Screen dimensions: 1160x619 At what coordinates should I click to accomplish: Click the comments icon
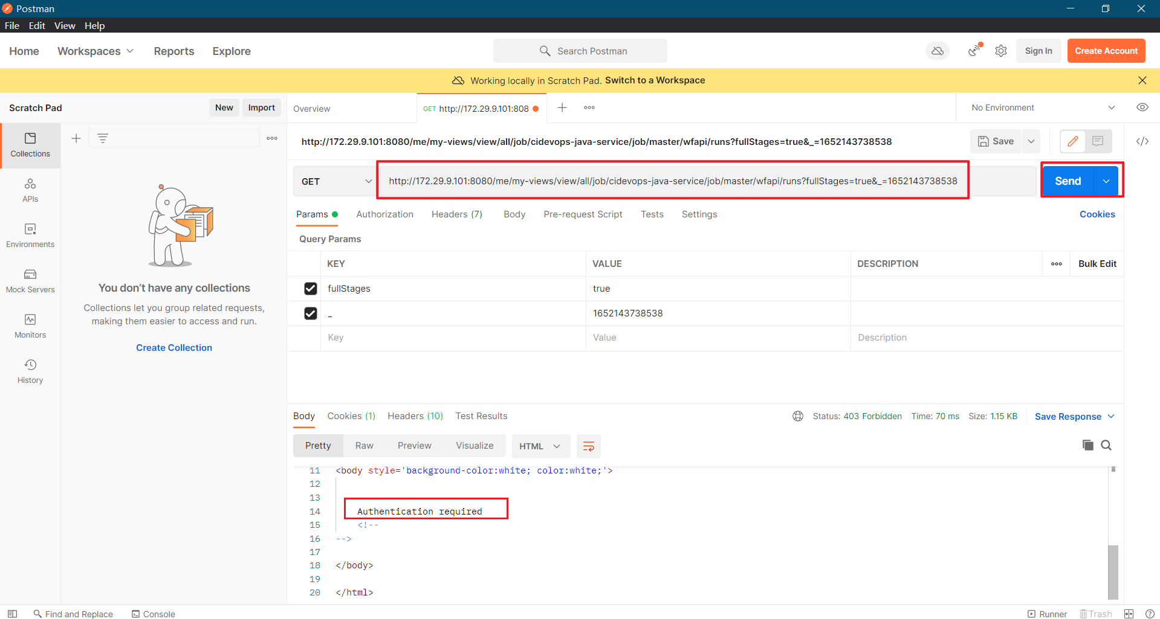[x=1098, y=141]
